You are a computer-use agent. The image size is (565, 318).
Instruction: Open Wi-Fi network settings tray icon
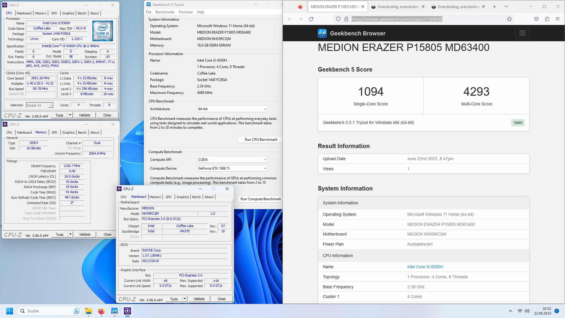(x=520, y=311)
